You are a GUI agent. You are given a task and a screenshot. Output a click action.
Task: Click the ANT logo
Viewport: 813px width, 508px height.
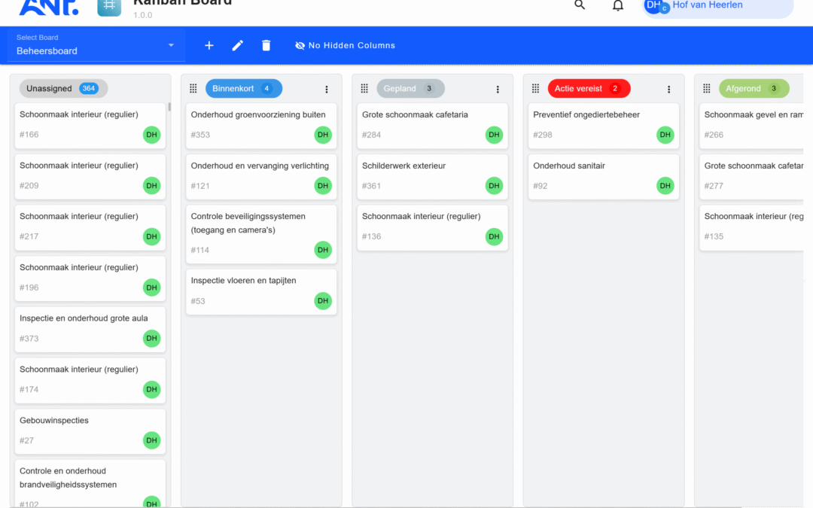click(49, 6)
